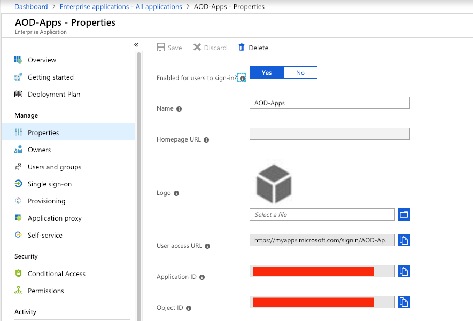Image resolution: width=473 pixels, height=321 pixels.
Task: Open the Overview grid icon
Action: [18, 59]
